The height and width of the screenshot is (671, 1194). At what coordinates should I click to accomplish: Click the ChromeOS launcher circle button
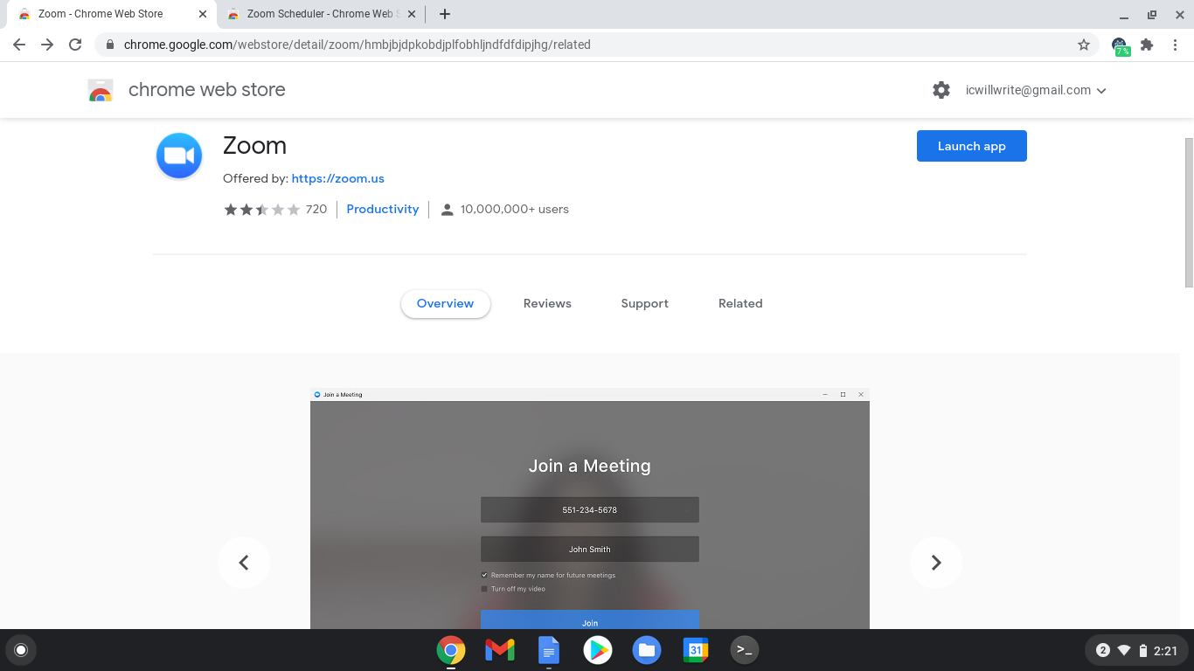tap(21, 650)
